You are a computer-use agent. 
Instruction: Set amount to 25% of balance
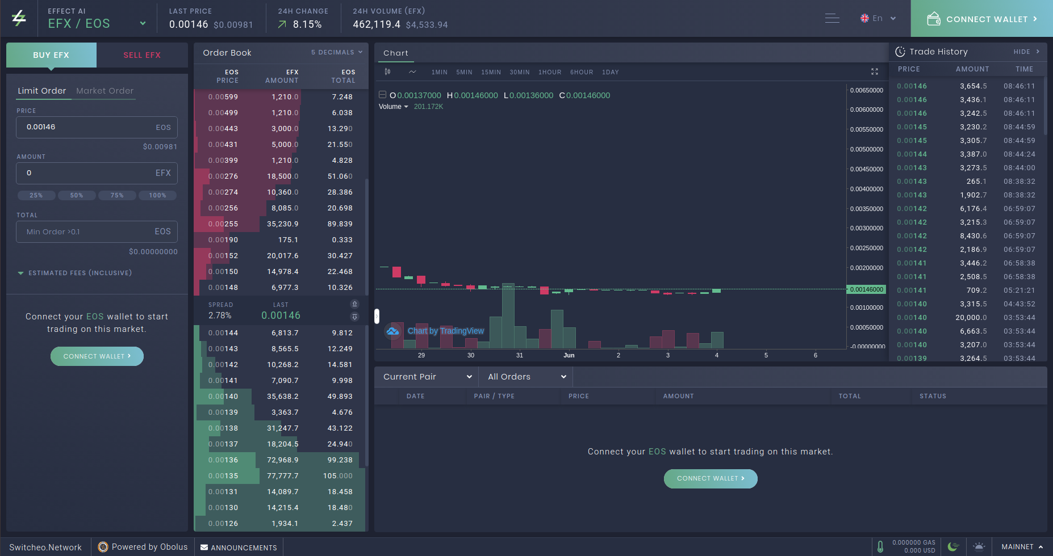pyautogui.click(x=36, y=195)
